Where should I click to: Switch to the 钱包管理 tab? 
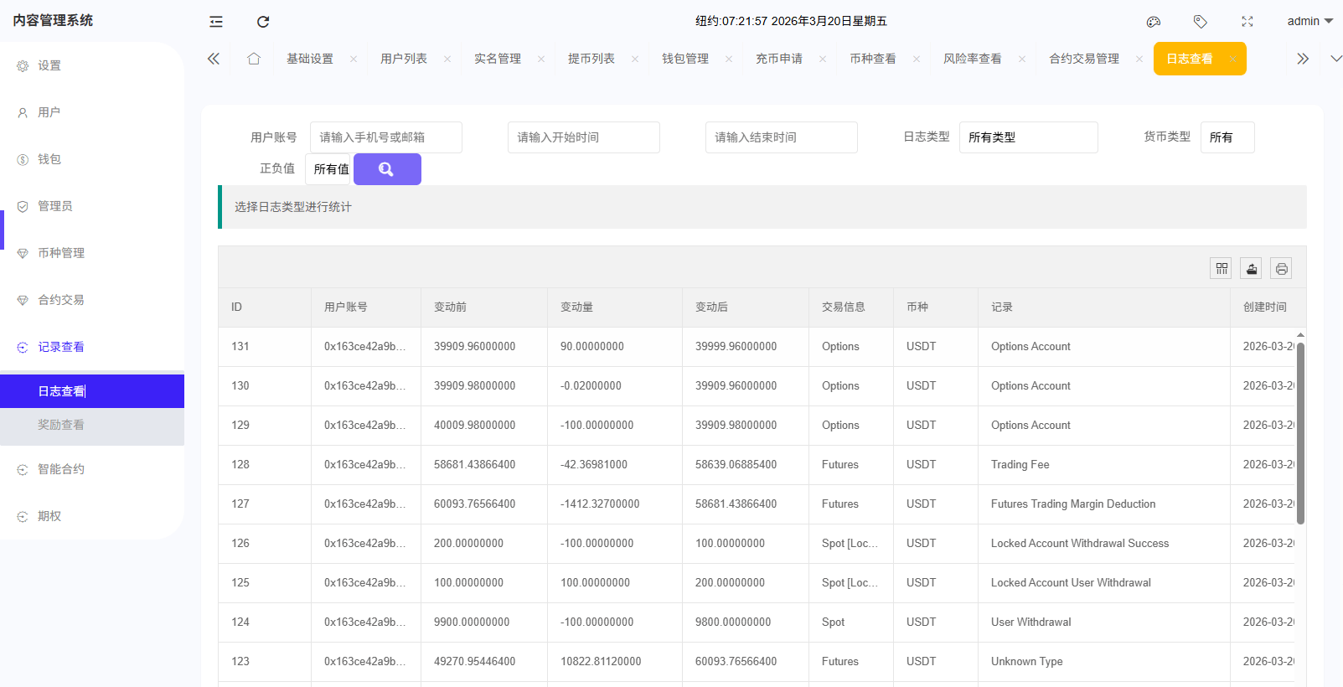pos(685,59)
